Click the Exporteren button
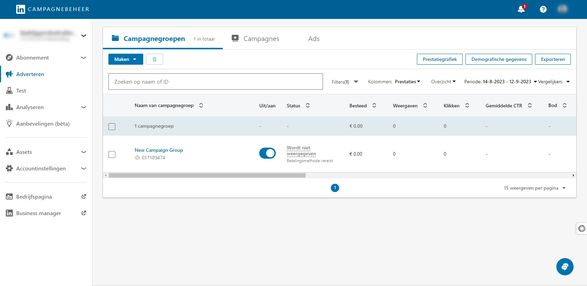This screenshot has height=286, width=587. 553,59
